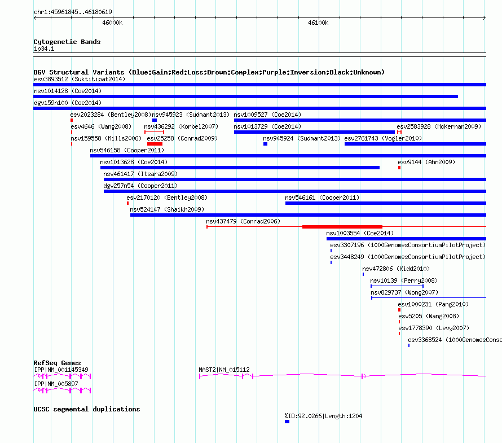
Task: Click the nsv546158 (Cooper2011) label
Action: pos(127,150)
